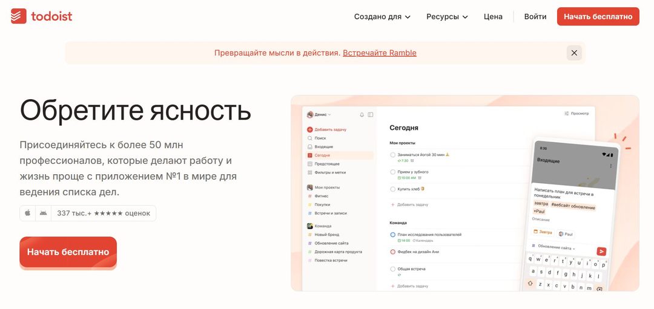Click the three-dot menu on phone header

(611, 166)
